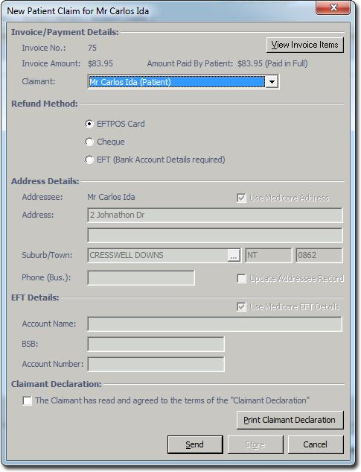The image size is (361, 472).
Task: Cancel the new patient claim
Action: click(316, 444)
